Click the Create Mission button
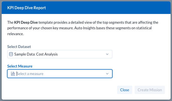The image size is (172, 101). pos(150,90)
